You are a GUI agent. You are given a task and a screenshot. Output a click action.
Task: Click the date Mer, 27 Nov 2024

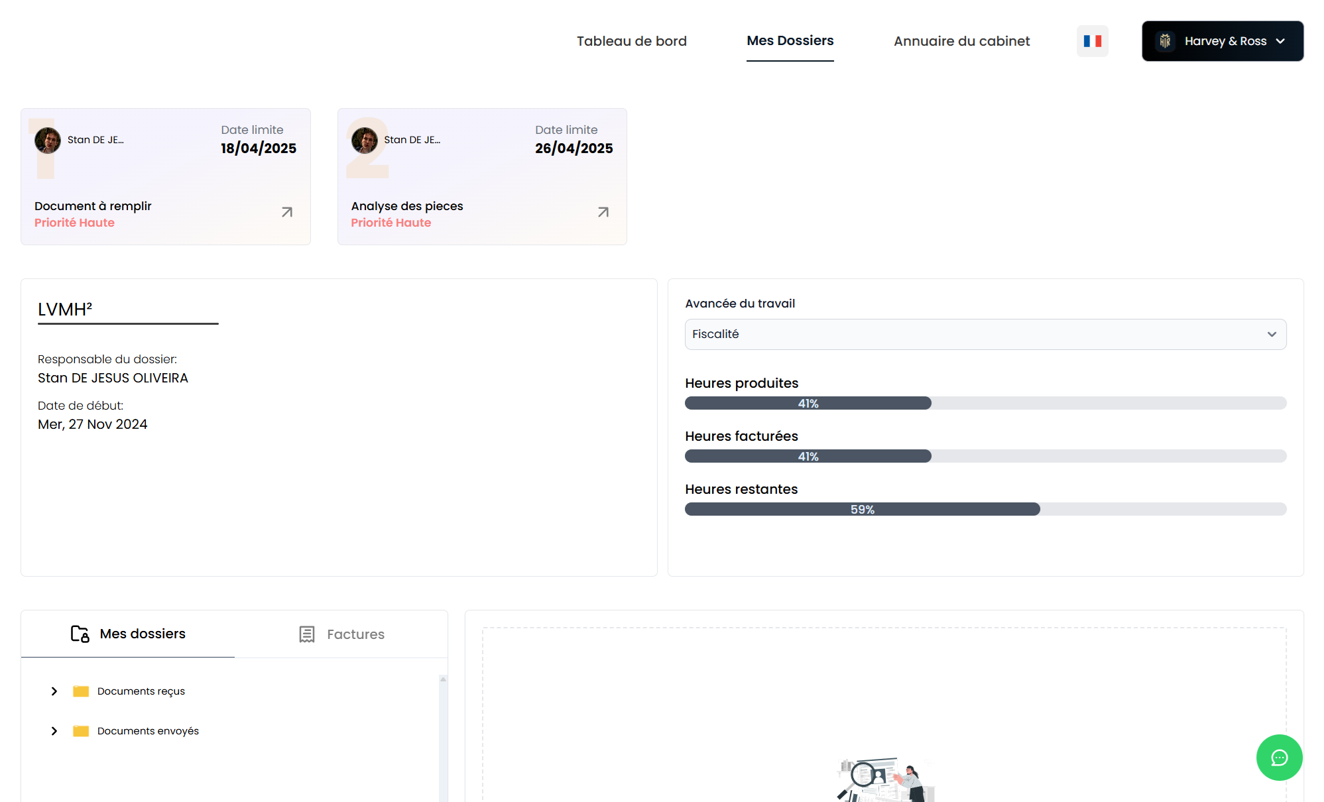pyautogui.click(x=92, y=424)
